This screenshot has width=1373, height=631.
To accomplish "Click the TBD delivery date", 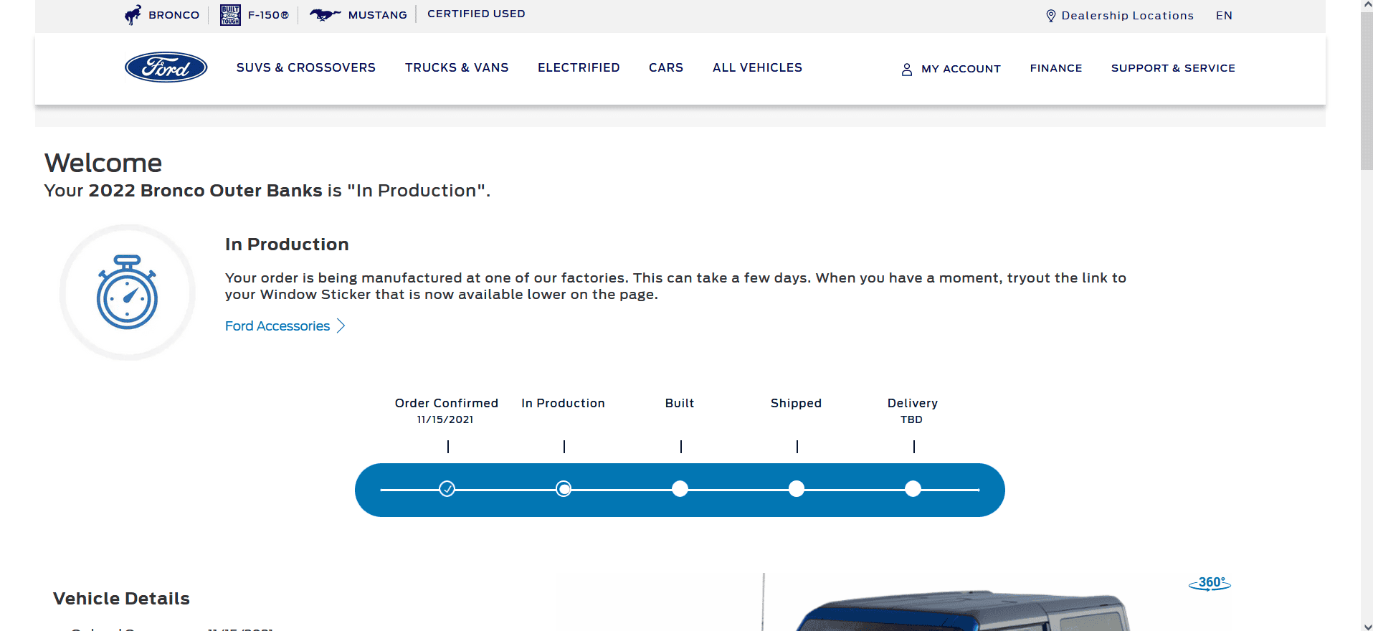I will pos(911,419).
